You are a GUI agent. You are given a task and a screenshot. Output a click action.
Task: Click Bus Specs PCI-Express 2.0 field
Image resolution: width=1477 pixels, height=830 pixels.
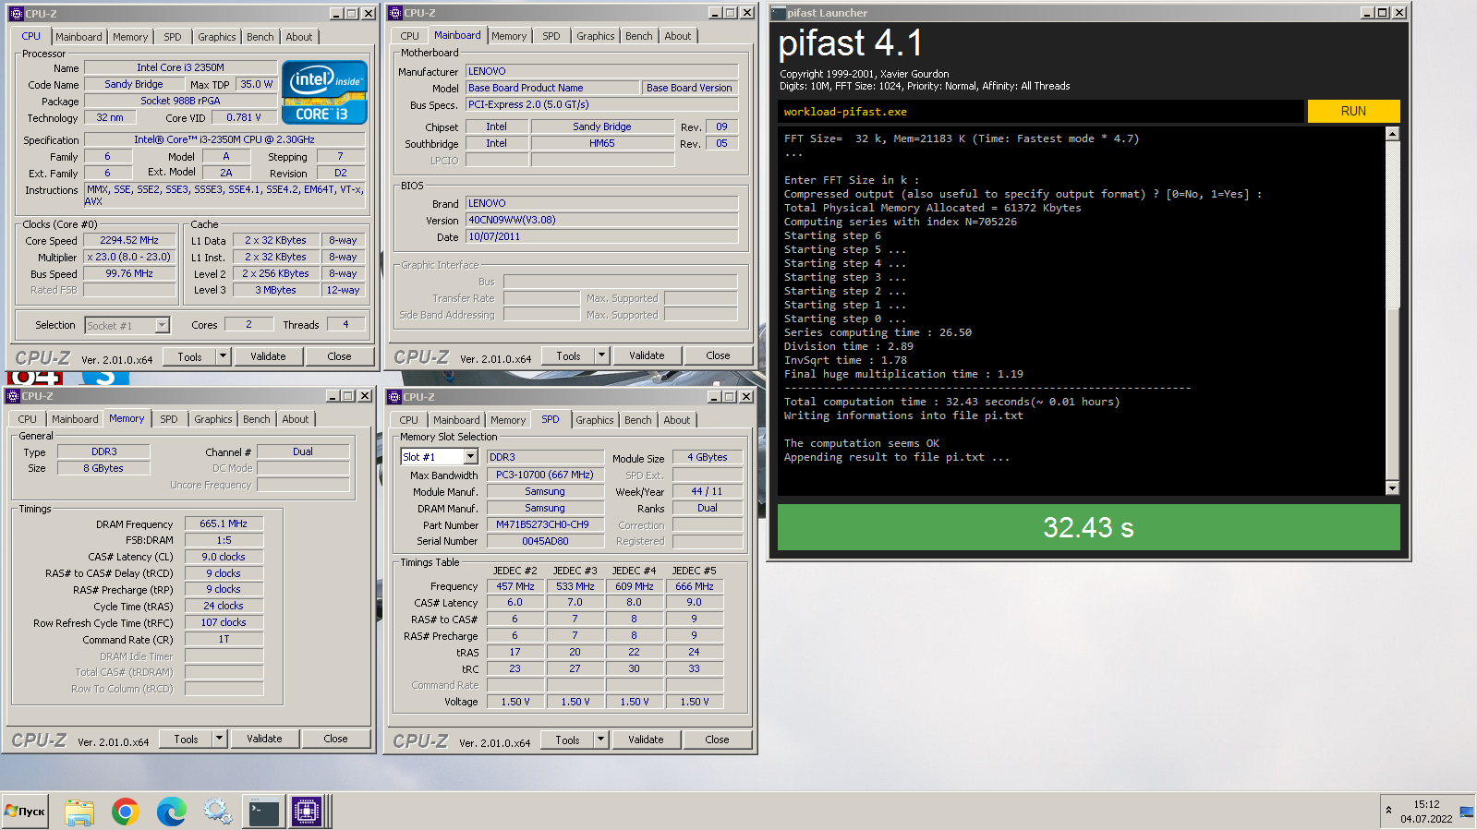[602, 104]
